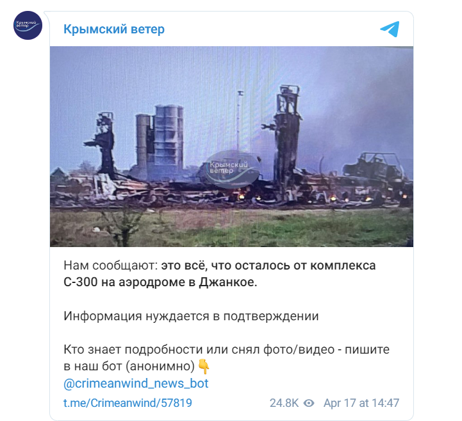Open the t.me/Crimeanwind/57819 post link
The image size is (462, 421).
tap(128, 402)
